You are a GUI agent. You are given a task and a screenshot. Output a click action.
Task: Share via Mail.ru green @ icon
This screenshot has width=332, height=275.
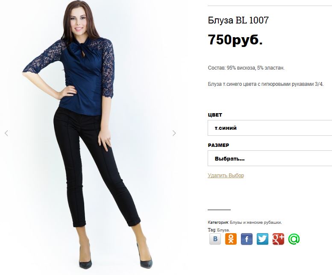pyautogui.click(x=294, y=239)
